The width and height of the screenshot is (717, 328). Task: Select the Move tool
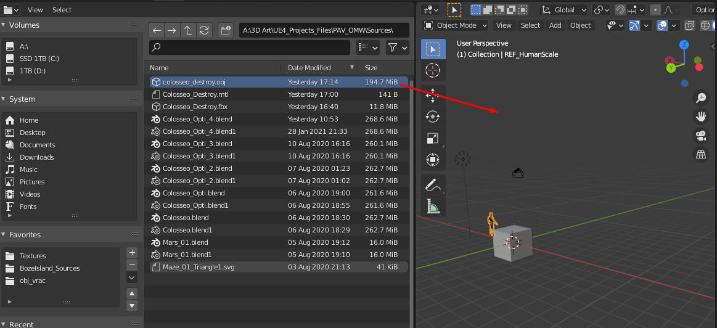433,95
